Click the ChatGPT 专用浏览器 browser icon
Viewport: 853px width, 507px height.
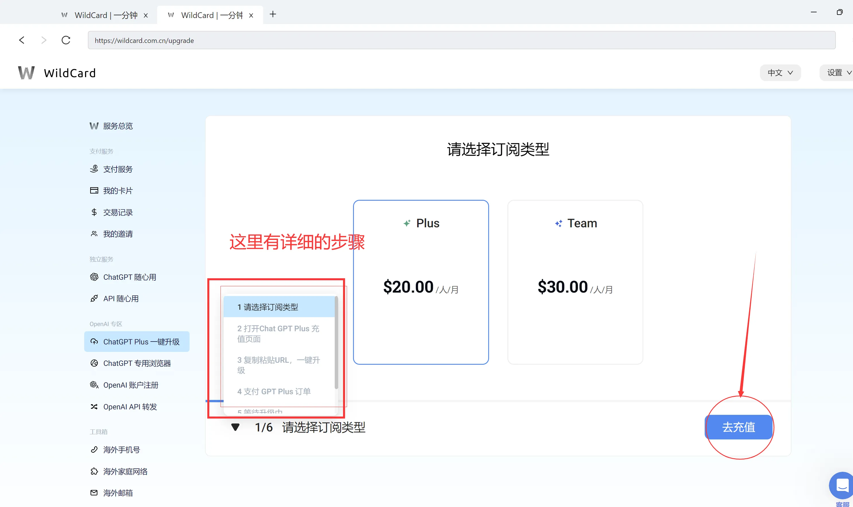point(94,363)
